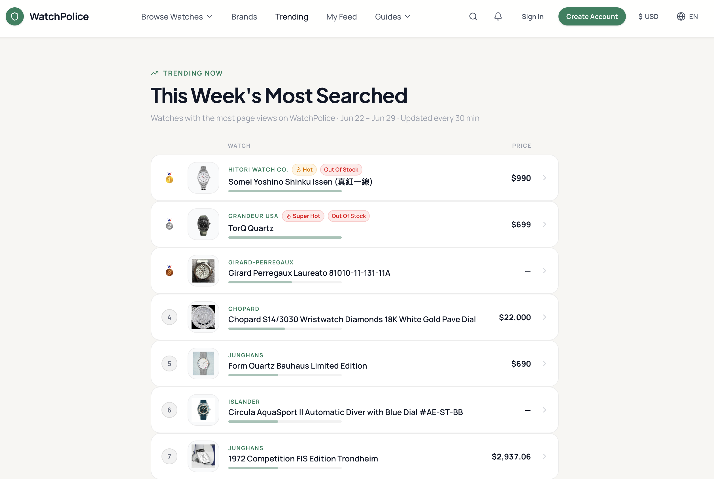The image size is (714, 479).
Task: Open the search magnifier icon
Action: click(x=473, y=16)
